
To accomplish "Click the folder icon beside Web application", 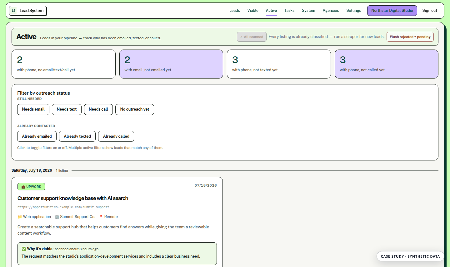I will 20,217.
